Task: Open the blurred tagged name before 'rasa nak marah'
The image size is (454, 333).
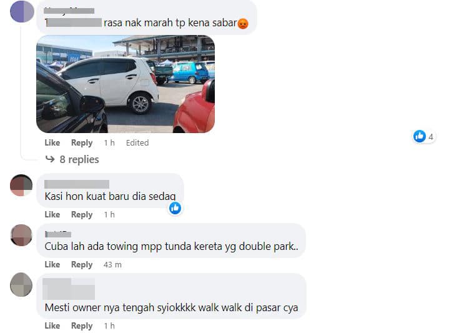Action: (x=74, y=22)
